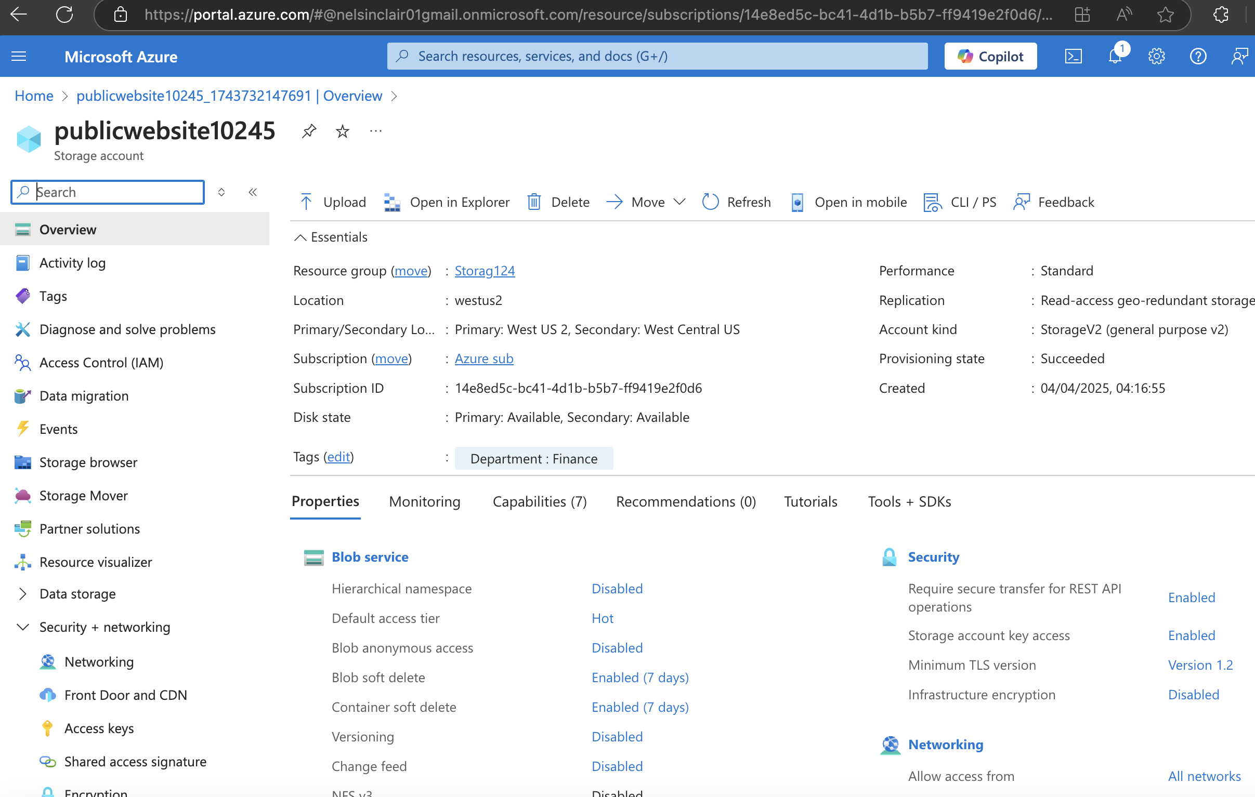Screen dimensions: 1255x797
Task: Click the Upload toolbar button
Action: 334,202
